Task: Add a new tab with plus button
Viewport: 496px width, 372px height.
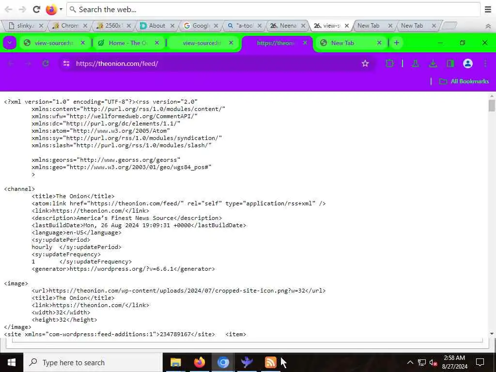Action: point(396,43)
